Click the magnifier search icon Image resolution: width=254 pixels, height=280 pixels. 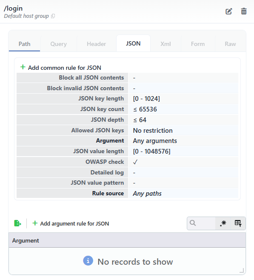(x=193, y=223)
